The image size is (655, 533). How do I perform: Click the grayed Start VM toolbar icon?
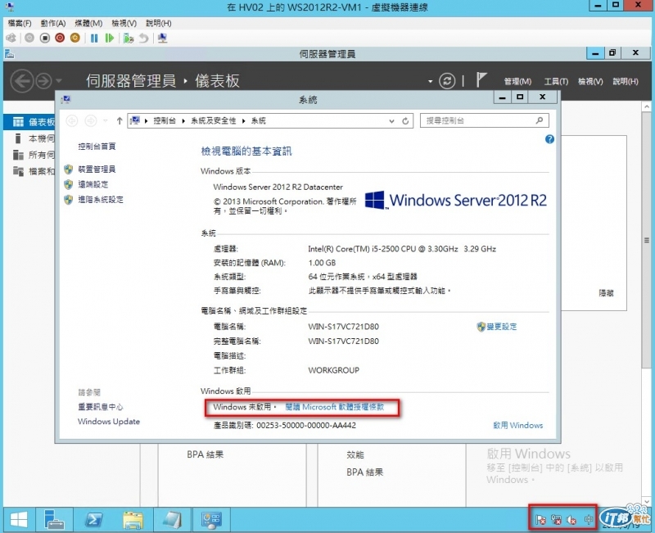click(x=29, y=38)
